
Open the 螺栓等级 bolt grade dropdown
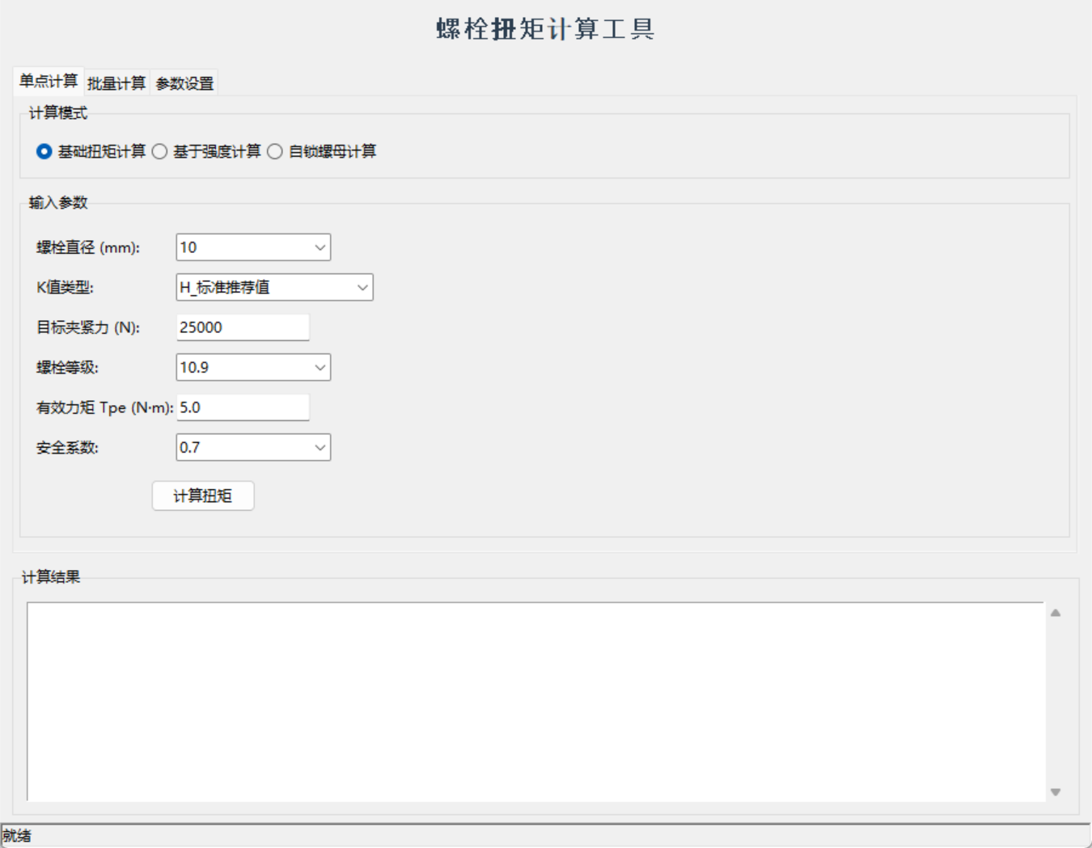pyautogui.click(x=320, y=368)
